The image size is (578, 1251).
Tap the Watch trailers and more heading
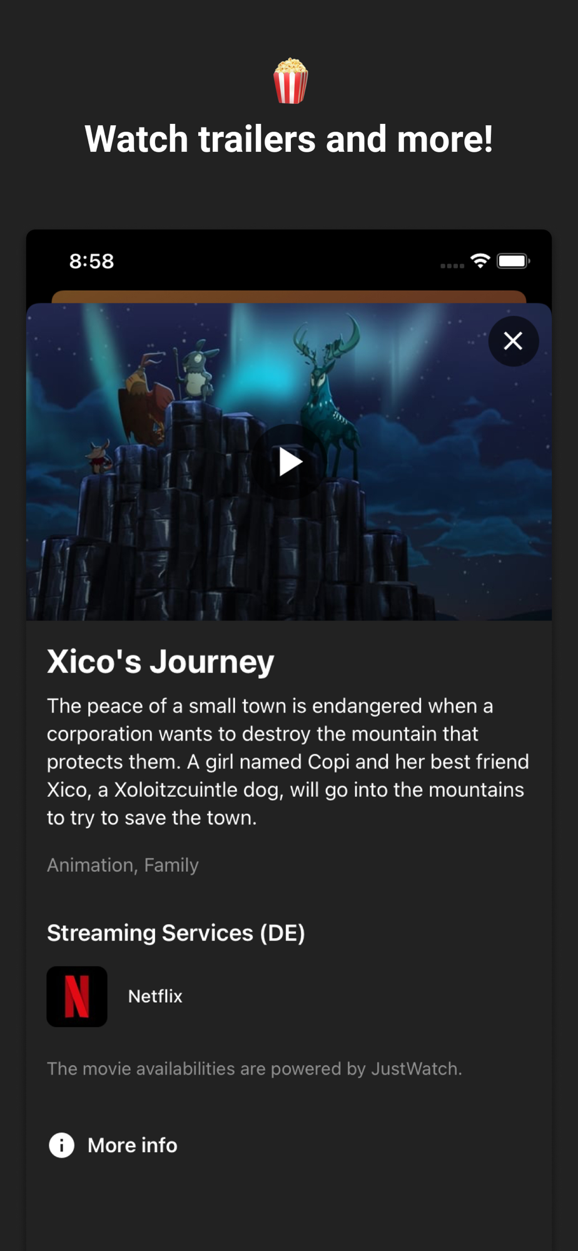click(289, 139)
